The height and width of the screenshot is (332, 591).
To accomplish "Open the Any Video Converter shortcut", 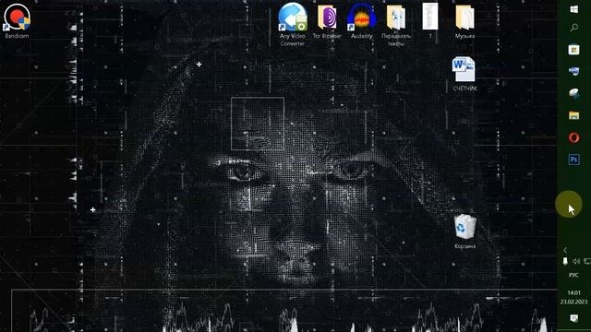I will point(293,24).
